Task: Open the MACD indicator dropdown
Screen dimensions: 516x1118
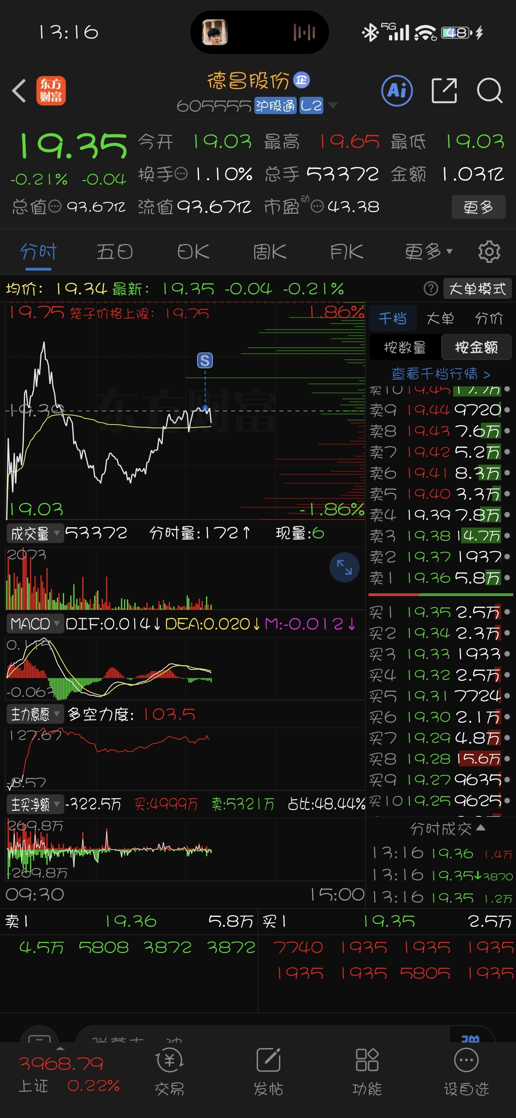Action: 35,624
